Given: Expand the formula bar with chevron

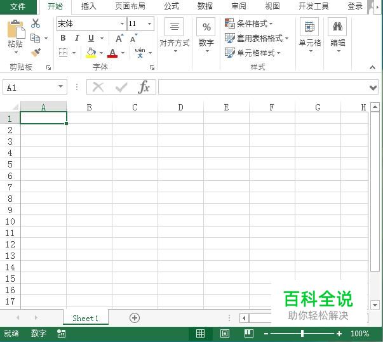Looking at the screenshot, I should coord(373,88).
